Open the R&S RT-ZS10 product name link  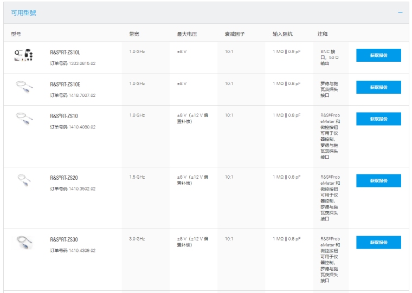64,116
